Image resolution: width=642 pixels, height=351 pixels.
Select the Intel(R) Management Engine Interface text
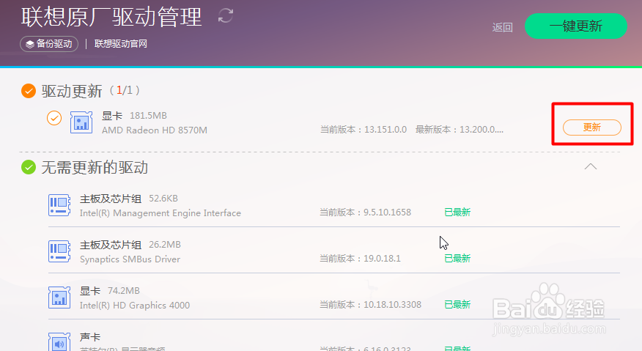point(160,213)
